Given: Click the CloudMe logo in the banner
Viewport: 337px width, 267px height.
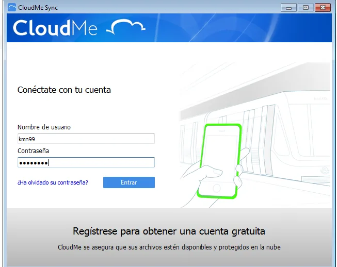Looking at the screenshot, I should point(79,27).
